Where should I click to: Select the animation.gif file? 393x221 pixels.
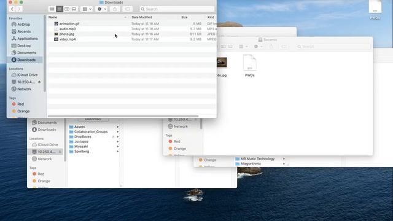click(x=69, y=23)
